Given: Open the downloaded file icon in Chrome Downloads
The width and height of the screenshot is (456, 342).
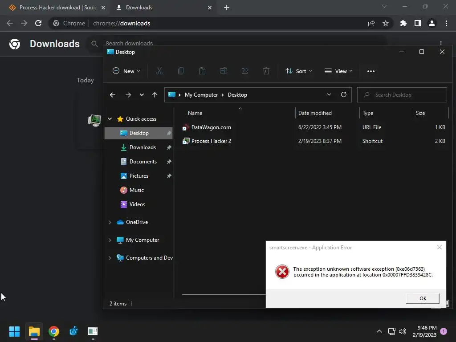Looking at the screenshot, I should 94,120.
